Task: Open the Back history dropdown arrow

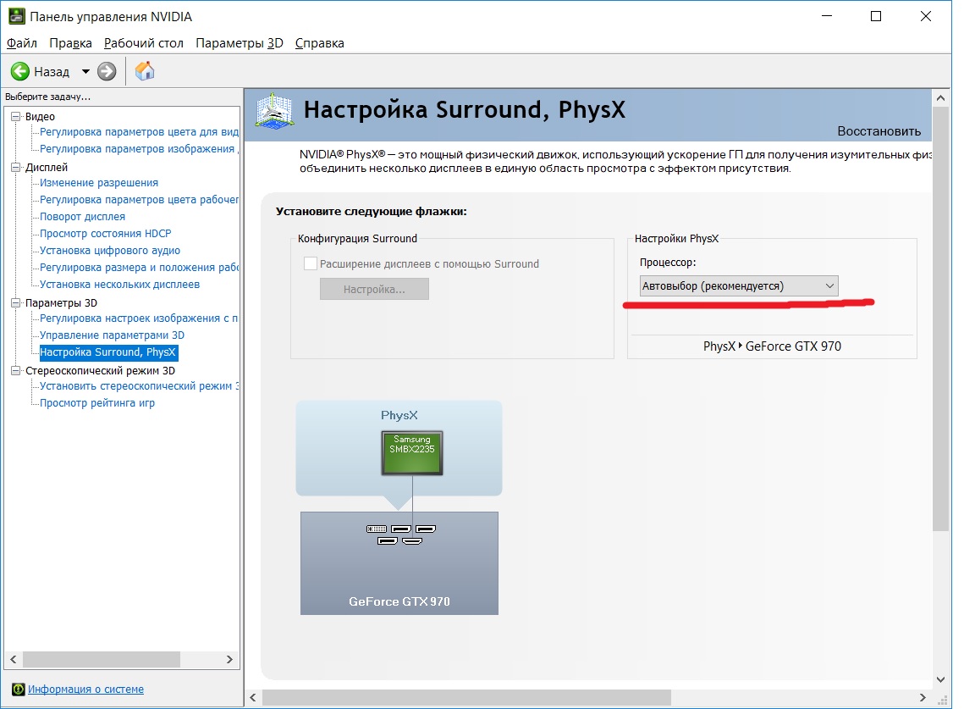Action: click(x=85, y=72)
